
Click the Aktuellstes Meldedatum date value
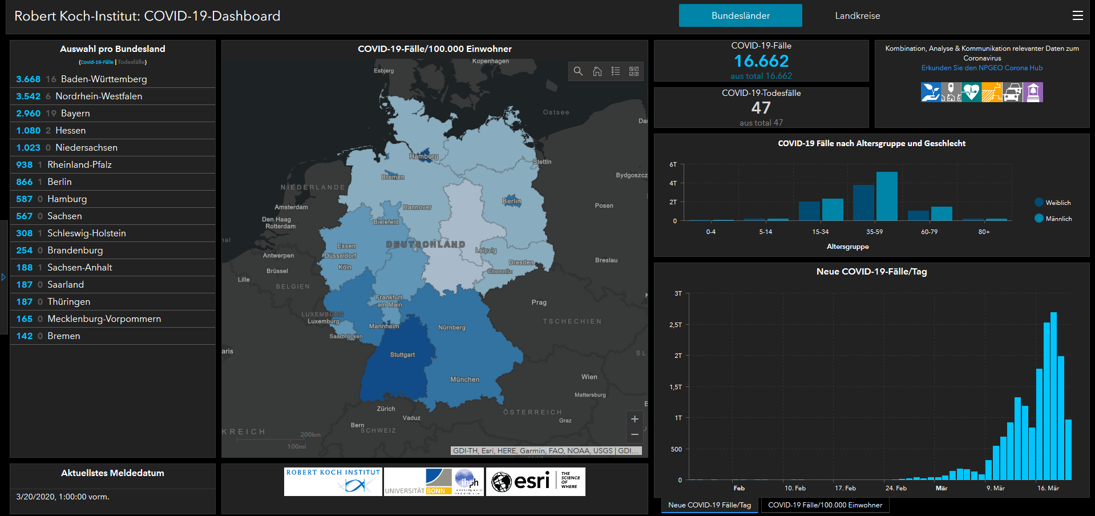(63, 497)
